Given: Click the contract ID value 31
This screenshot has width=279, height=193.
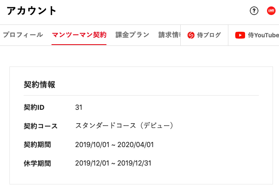Looking at the screenshot, I should (79, 107).
